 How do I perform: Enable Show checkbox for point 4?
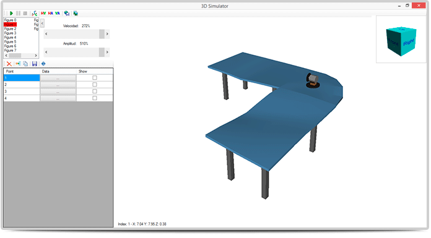coord(95,98)
